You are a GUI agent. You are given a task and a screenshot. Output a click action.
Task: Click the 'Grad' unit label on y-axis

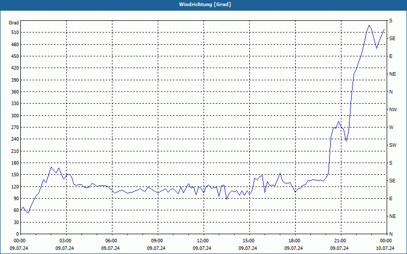click(x=14, y=23)
